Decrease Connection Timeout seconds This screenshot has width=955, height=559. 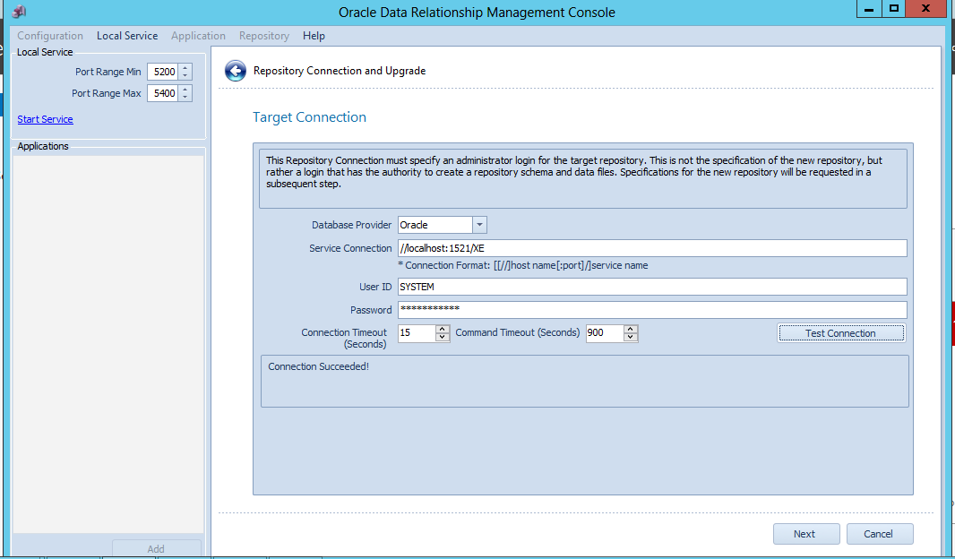tap(443, 338)
